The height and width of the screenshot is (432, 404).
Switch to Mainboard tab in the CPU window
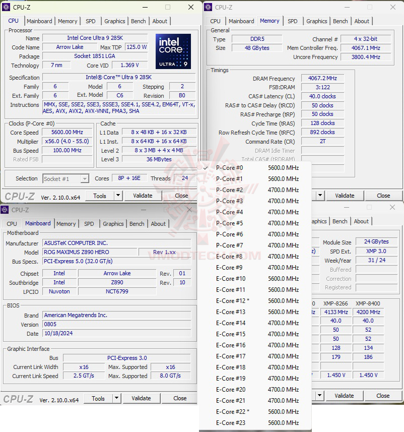point(39,21)
